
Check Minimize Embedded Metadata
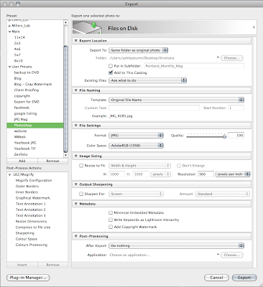[111, 212]
